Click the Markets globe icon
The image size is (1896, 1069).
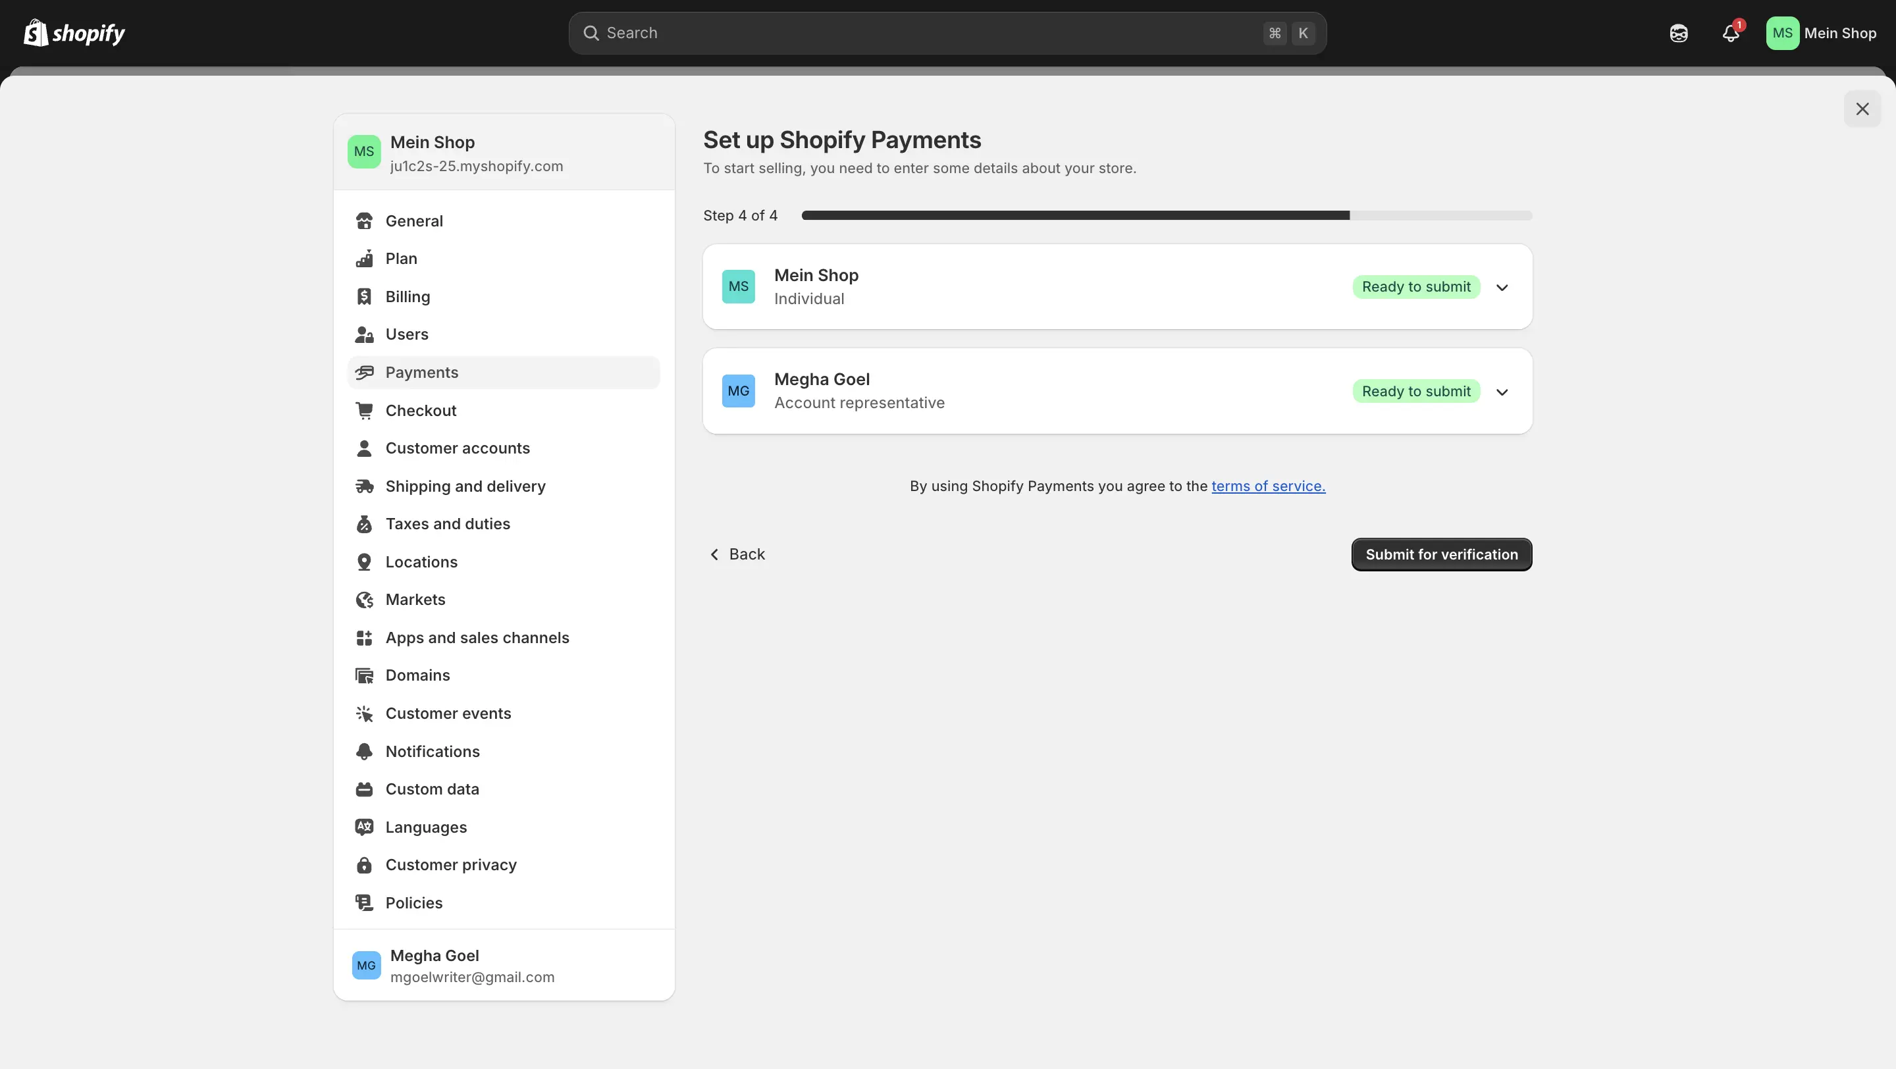click(x=364, y=600)
